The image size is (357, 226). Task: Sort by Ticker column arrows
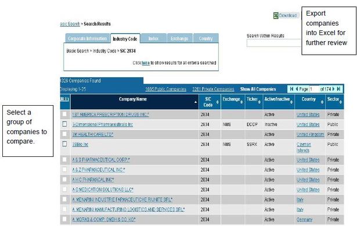point(259,102)
